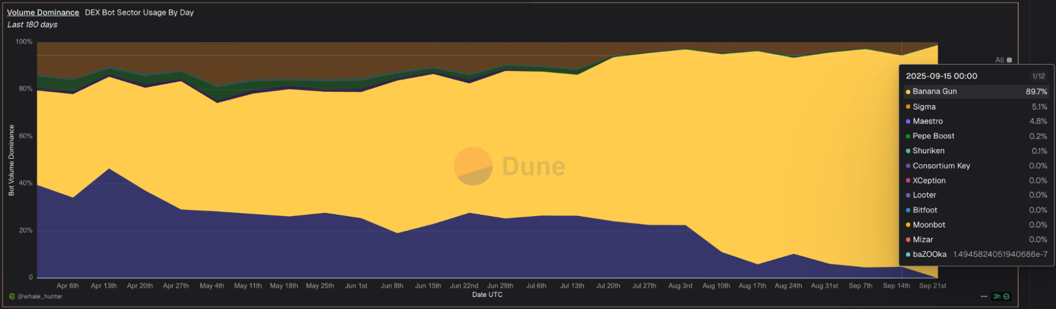Click the Maestro purple color dot
1056x309 pixels.
click(x=908, y=121)
